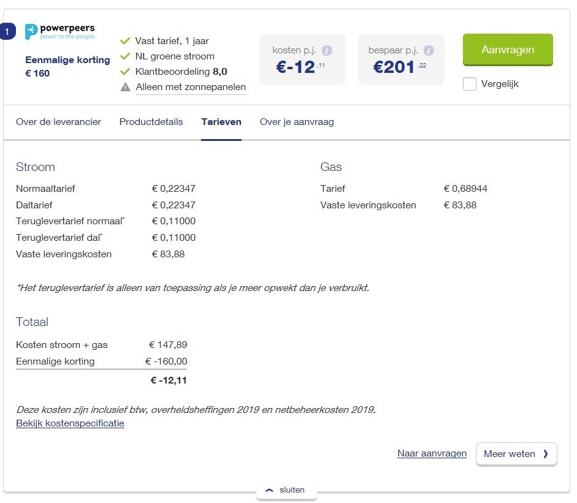Open the Over je aanvraag tab

pos(297,122)
